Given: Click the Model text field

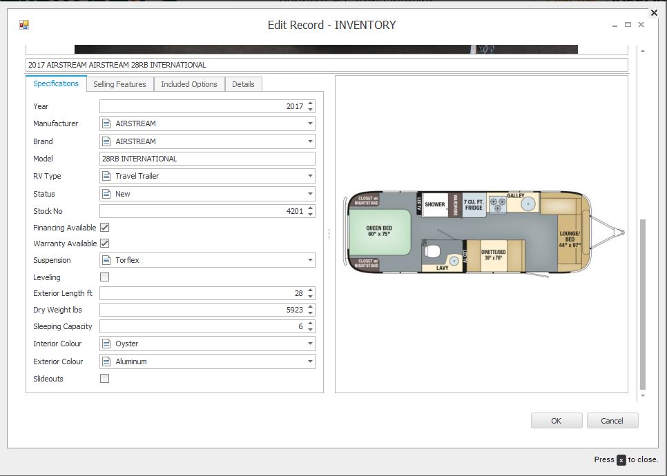Looking at the screenshot, I should (208, 159).
